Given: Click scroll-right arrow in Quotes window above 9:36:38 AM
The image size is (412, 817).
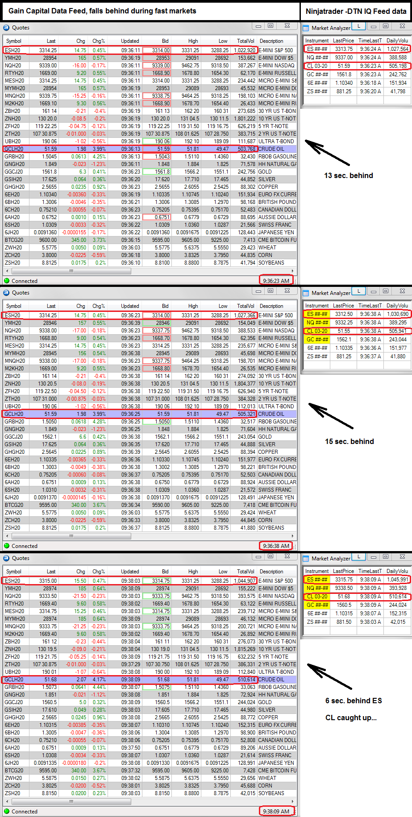Looking at the screenshot, I should click(293, 536).
